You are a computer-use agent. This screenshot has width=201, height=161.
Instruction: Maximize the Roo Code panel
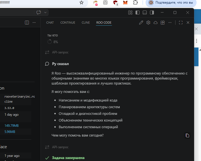(181, 23)
